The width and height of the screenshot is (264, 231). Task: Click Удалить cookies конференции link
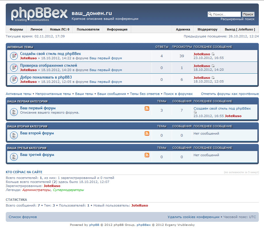tap(193, 217)
